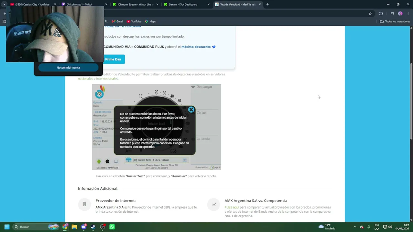Screen dimensions: 413x232
Task: Close the nPerf connection error popup
Action: click(191, 110)
